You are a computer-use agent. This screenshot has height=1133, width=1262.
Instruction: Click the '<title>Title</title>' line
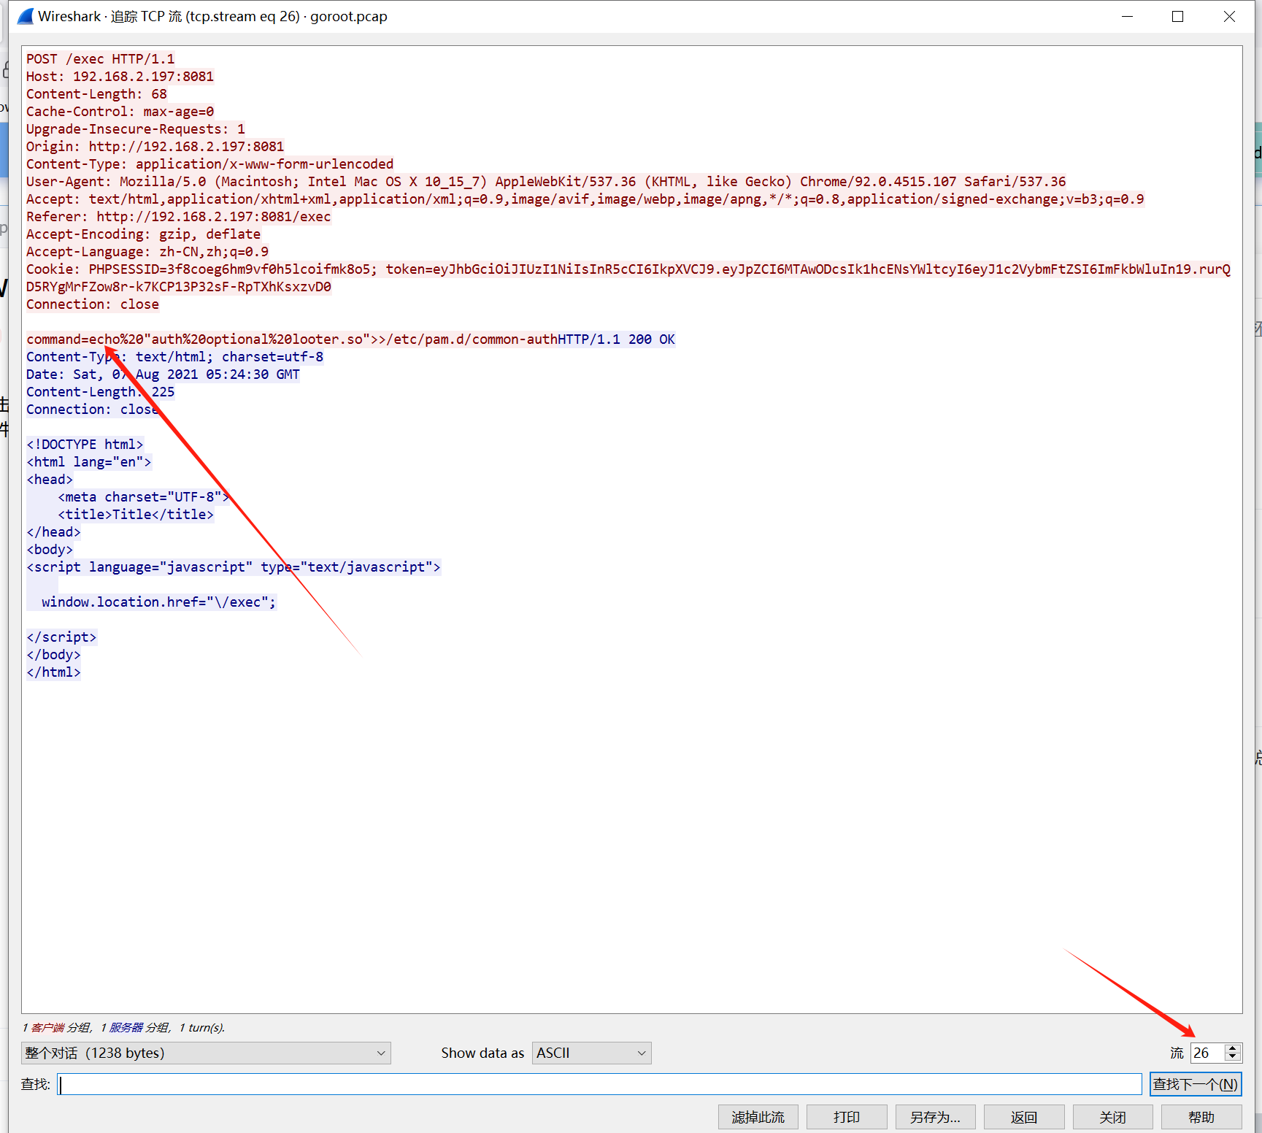click(x=136, y=515)
